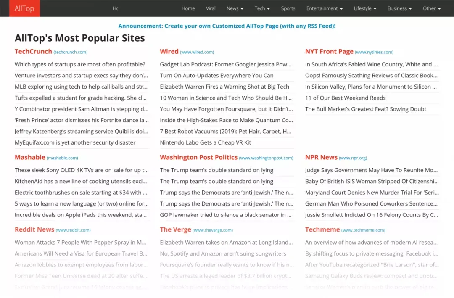Read 'MyEquifax.com is yet another security disaster'
This screenshot has height=298, width=454.
click(75, 142)
